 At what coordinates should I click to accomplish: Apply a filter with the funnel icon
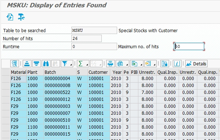[65, 64]
